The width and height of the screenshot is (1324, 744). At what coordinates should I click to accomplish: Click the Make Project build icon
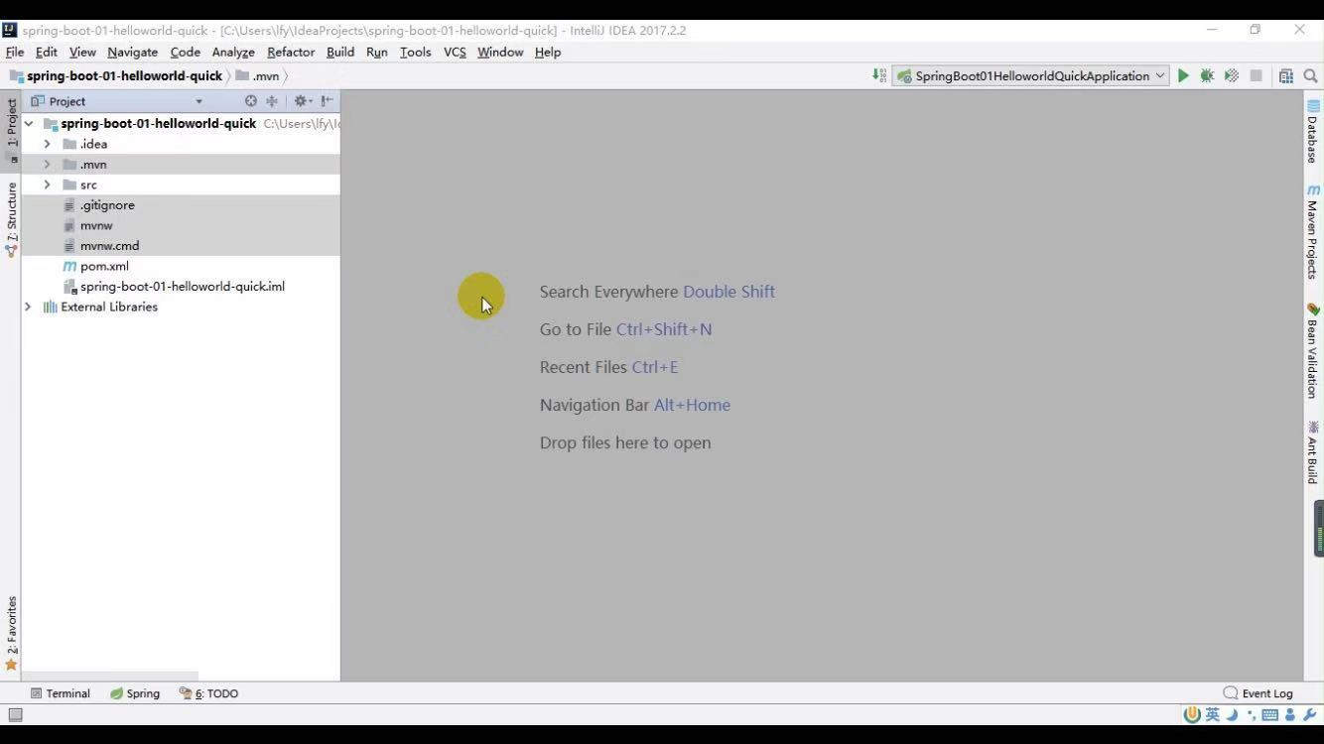coord(879,75)
